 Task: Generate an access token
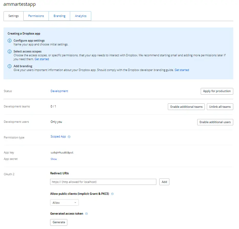click(x=59, y=222)
